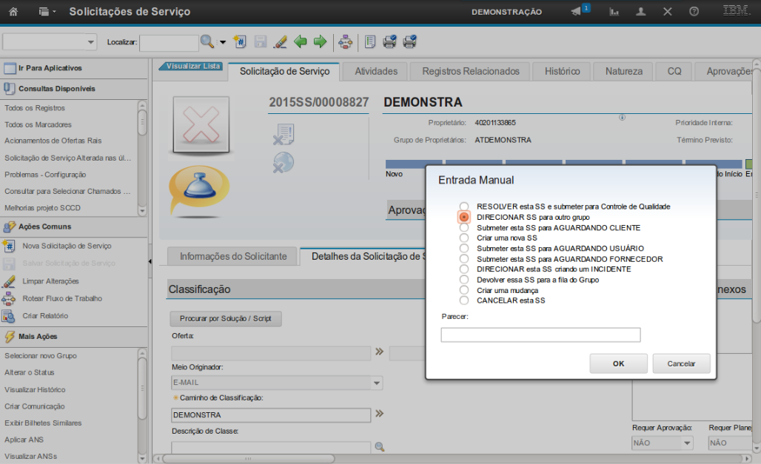
Task: Select Criar uma mudança radio option
Action: [x=464, y=290]
